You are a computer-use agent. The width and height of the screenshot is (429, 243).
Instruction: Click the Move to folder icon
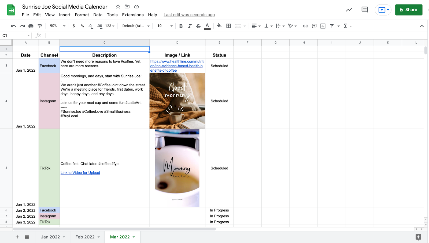(127, 6)
